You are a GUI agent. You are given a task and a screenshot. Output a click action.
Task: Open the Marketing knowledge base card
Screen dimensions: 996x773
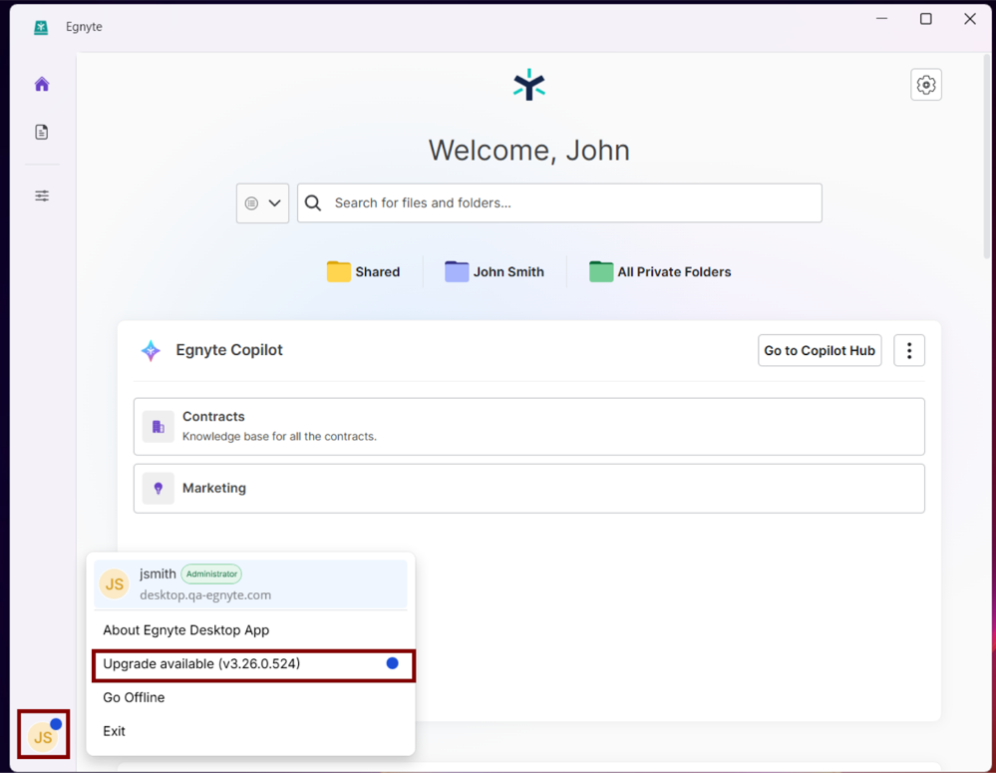529,488
